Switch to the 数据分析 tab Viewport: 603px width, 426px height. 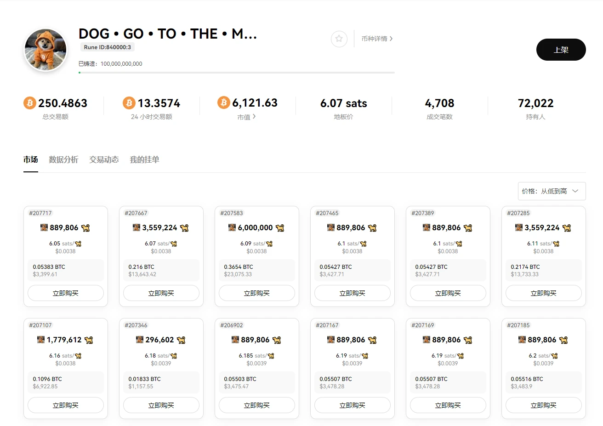tap(63, 159)
